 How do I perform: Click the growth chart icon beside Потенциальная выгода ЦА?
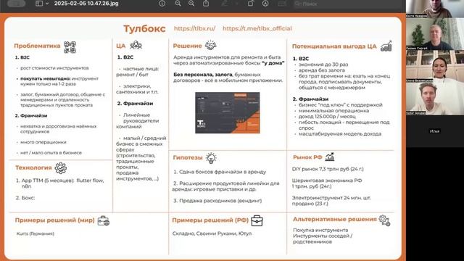pos(386,46)
